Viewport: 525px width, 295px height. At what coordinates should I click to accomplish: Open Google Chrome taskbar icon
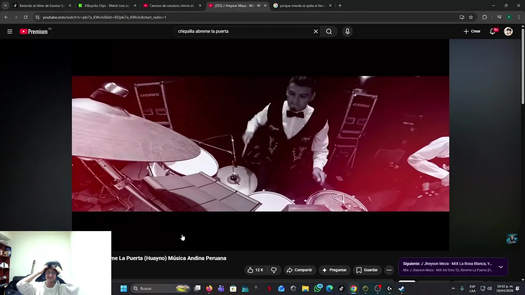point(354,288)
